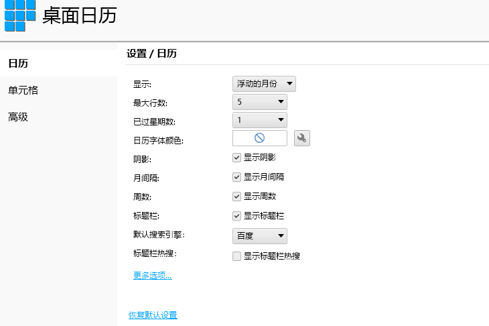Click the 月间隔: label
This screenshot has width=489, height=326.
pyautogui.click(x=146, y=178)
